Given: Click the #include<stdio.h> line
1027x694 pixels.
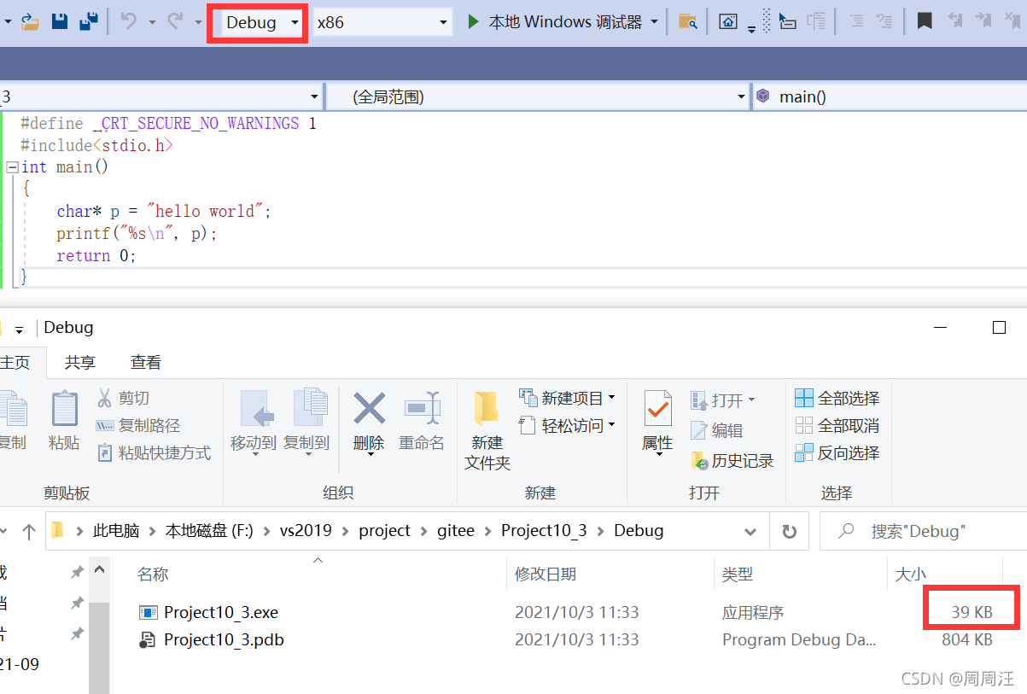Looking at the screenshot, I should pyautogui.click(x=96, y=145).
